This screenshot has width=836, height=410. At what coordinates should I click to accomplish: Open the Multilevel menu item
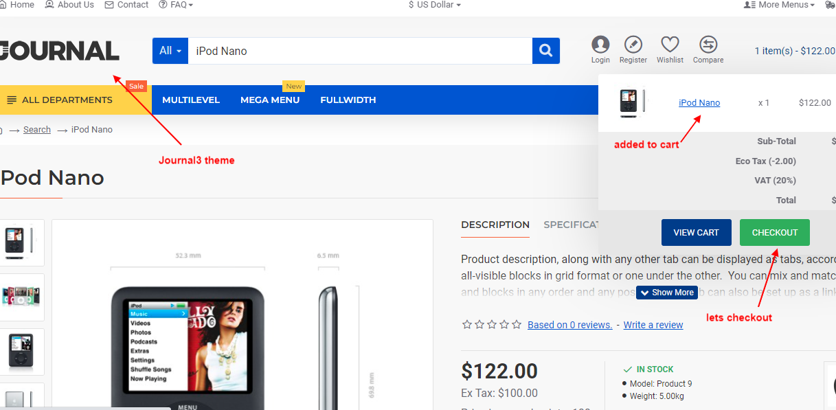tap(191, 100)
